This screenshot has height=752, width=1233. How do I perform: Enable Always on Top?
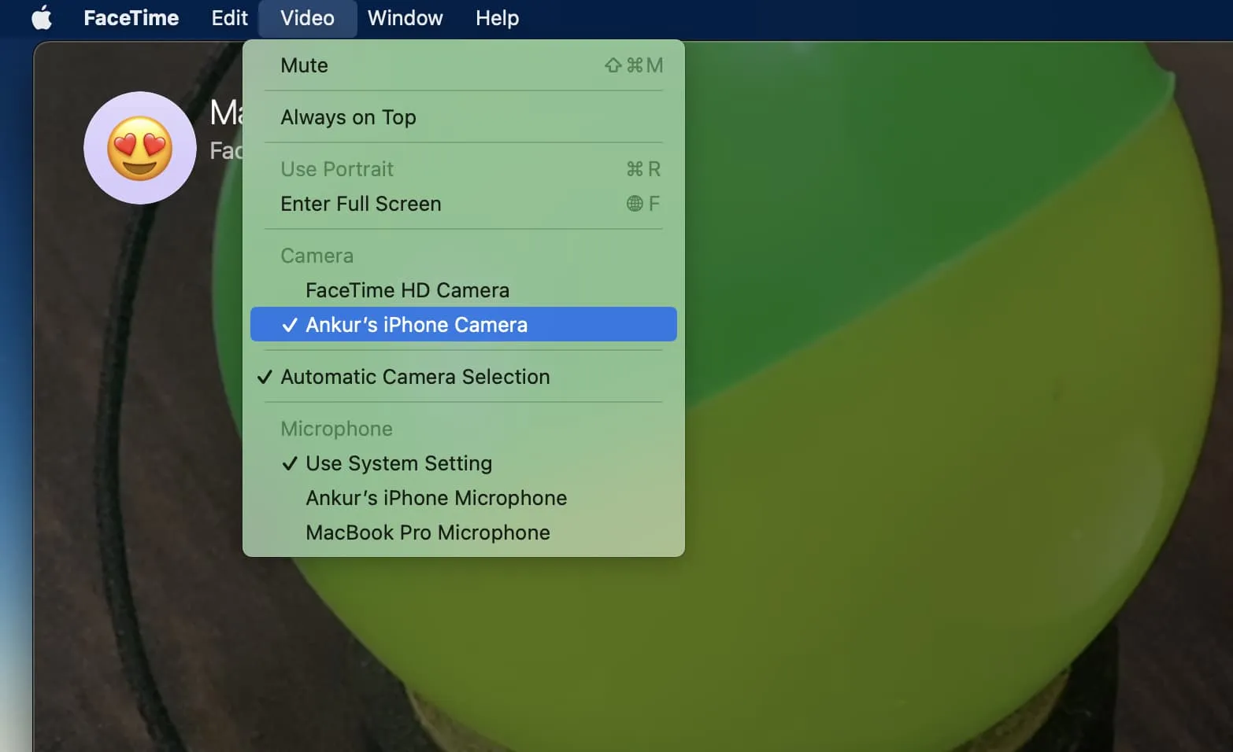[x=464, y=117]
